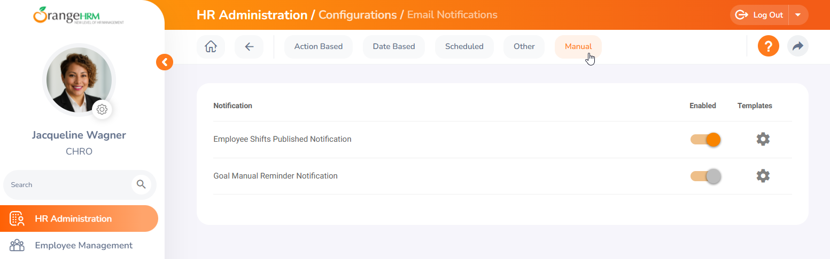Image resolution: width=830 pixels, height=259 pixels.
Task: Switch to the Date Based tab
Action: 394,46
